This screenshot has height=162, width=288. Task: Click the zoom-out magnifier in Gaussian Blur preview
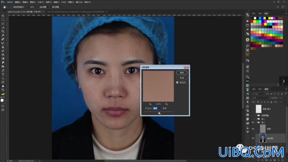[x=150, y=104]
